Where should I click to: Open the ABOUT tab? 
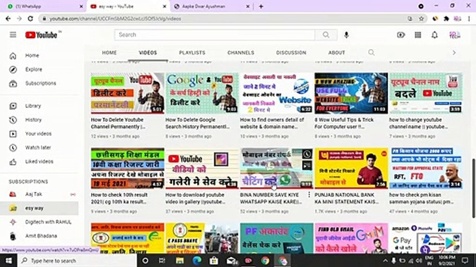tap(337, 53)
